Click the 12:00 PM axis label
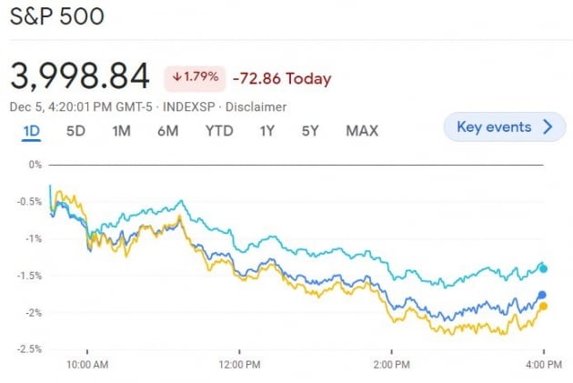The image size is (573, 383). [x=240, y=365]
